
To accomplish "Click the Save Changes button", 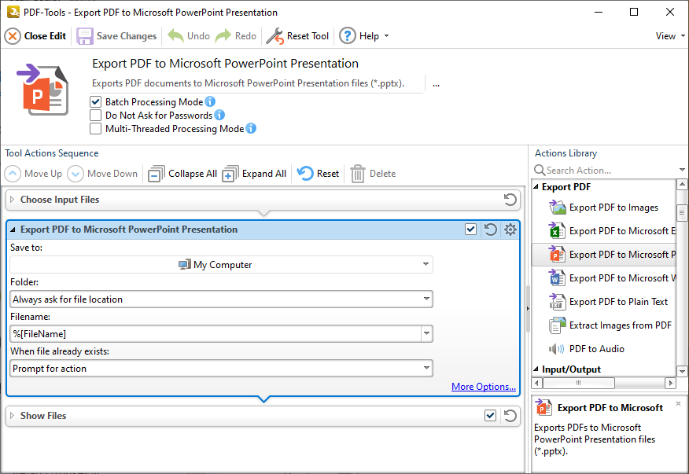I will [x=116, y=35].
